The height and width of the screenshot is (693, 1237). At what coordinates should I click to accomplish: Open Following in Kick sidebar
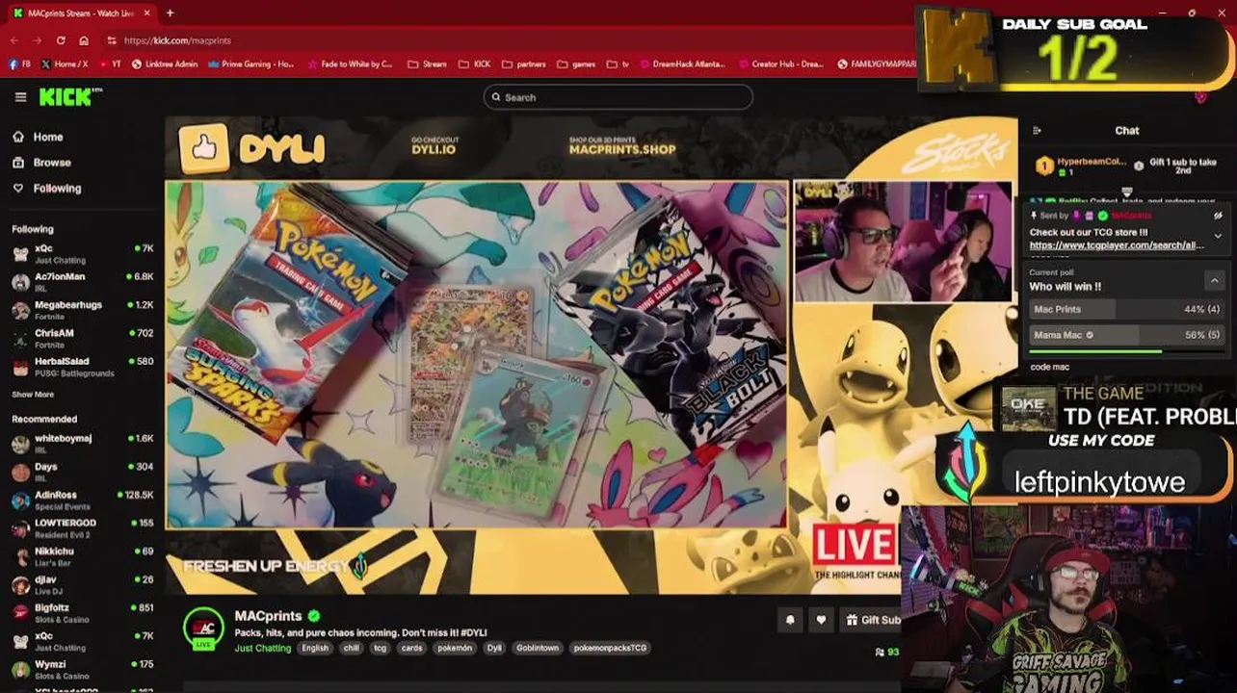(x=47, y=189)
